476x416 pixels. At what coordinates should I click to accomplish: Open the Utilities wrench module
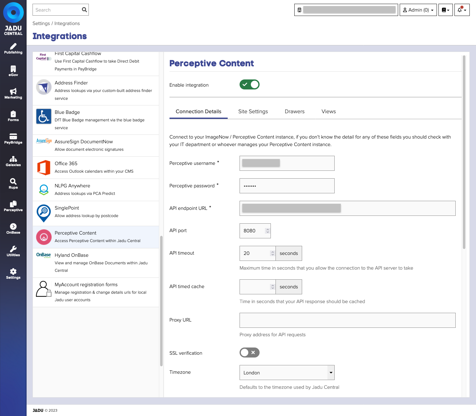pos(13,251)
